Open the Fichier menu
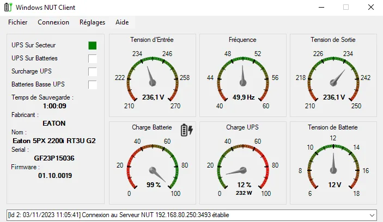This screenshot has width=383, height=222. pyautogui.click(x=18, y=22)
